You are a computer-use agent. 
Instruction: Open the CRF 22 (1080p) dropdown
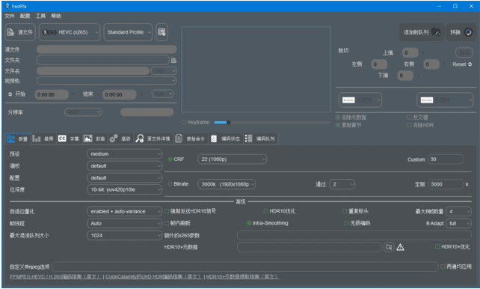tap(233, 159)
